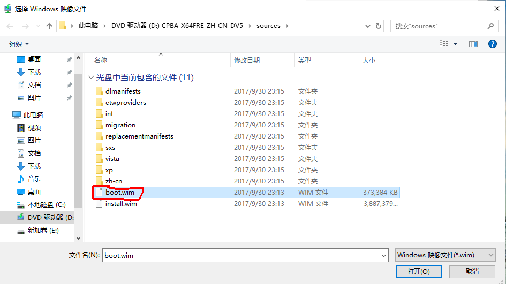Select xp folder icon

[99, 170]
